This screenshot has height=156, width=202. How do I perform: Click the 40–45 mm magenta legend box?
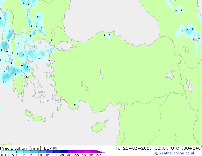(x=86, y=152)
